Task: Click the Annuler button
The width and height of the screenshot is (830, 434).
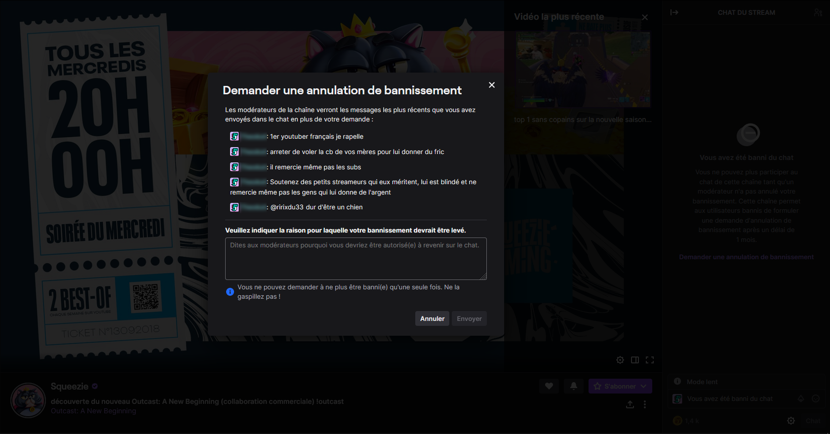Action: pyautogui.click(x=432, y=318)
